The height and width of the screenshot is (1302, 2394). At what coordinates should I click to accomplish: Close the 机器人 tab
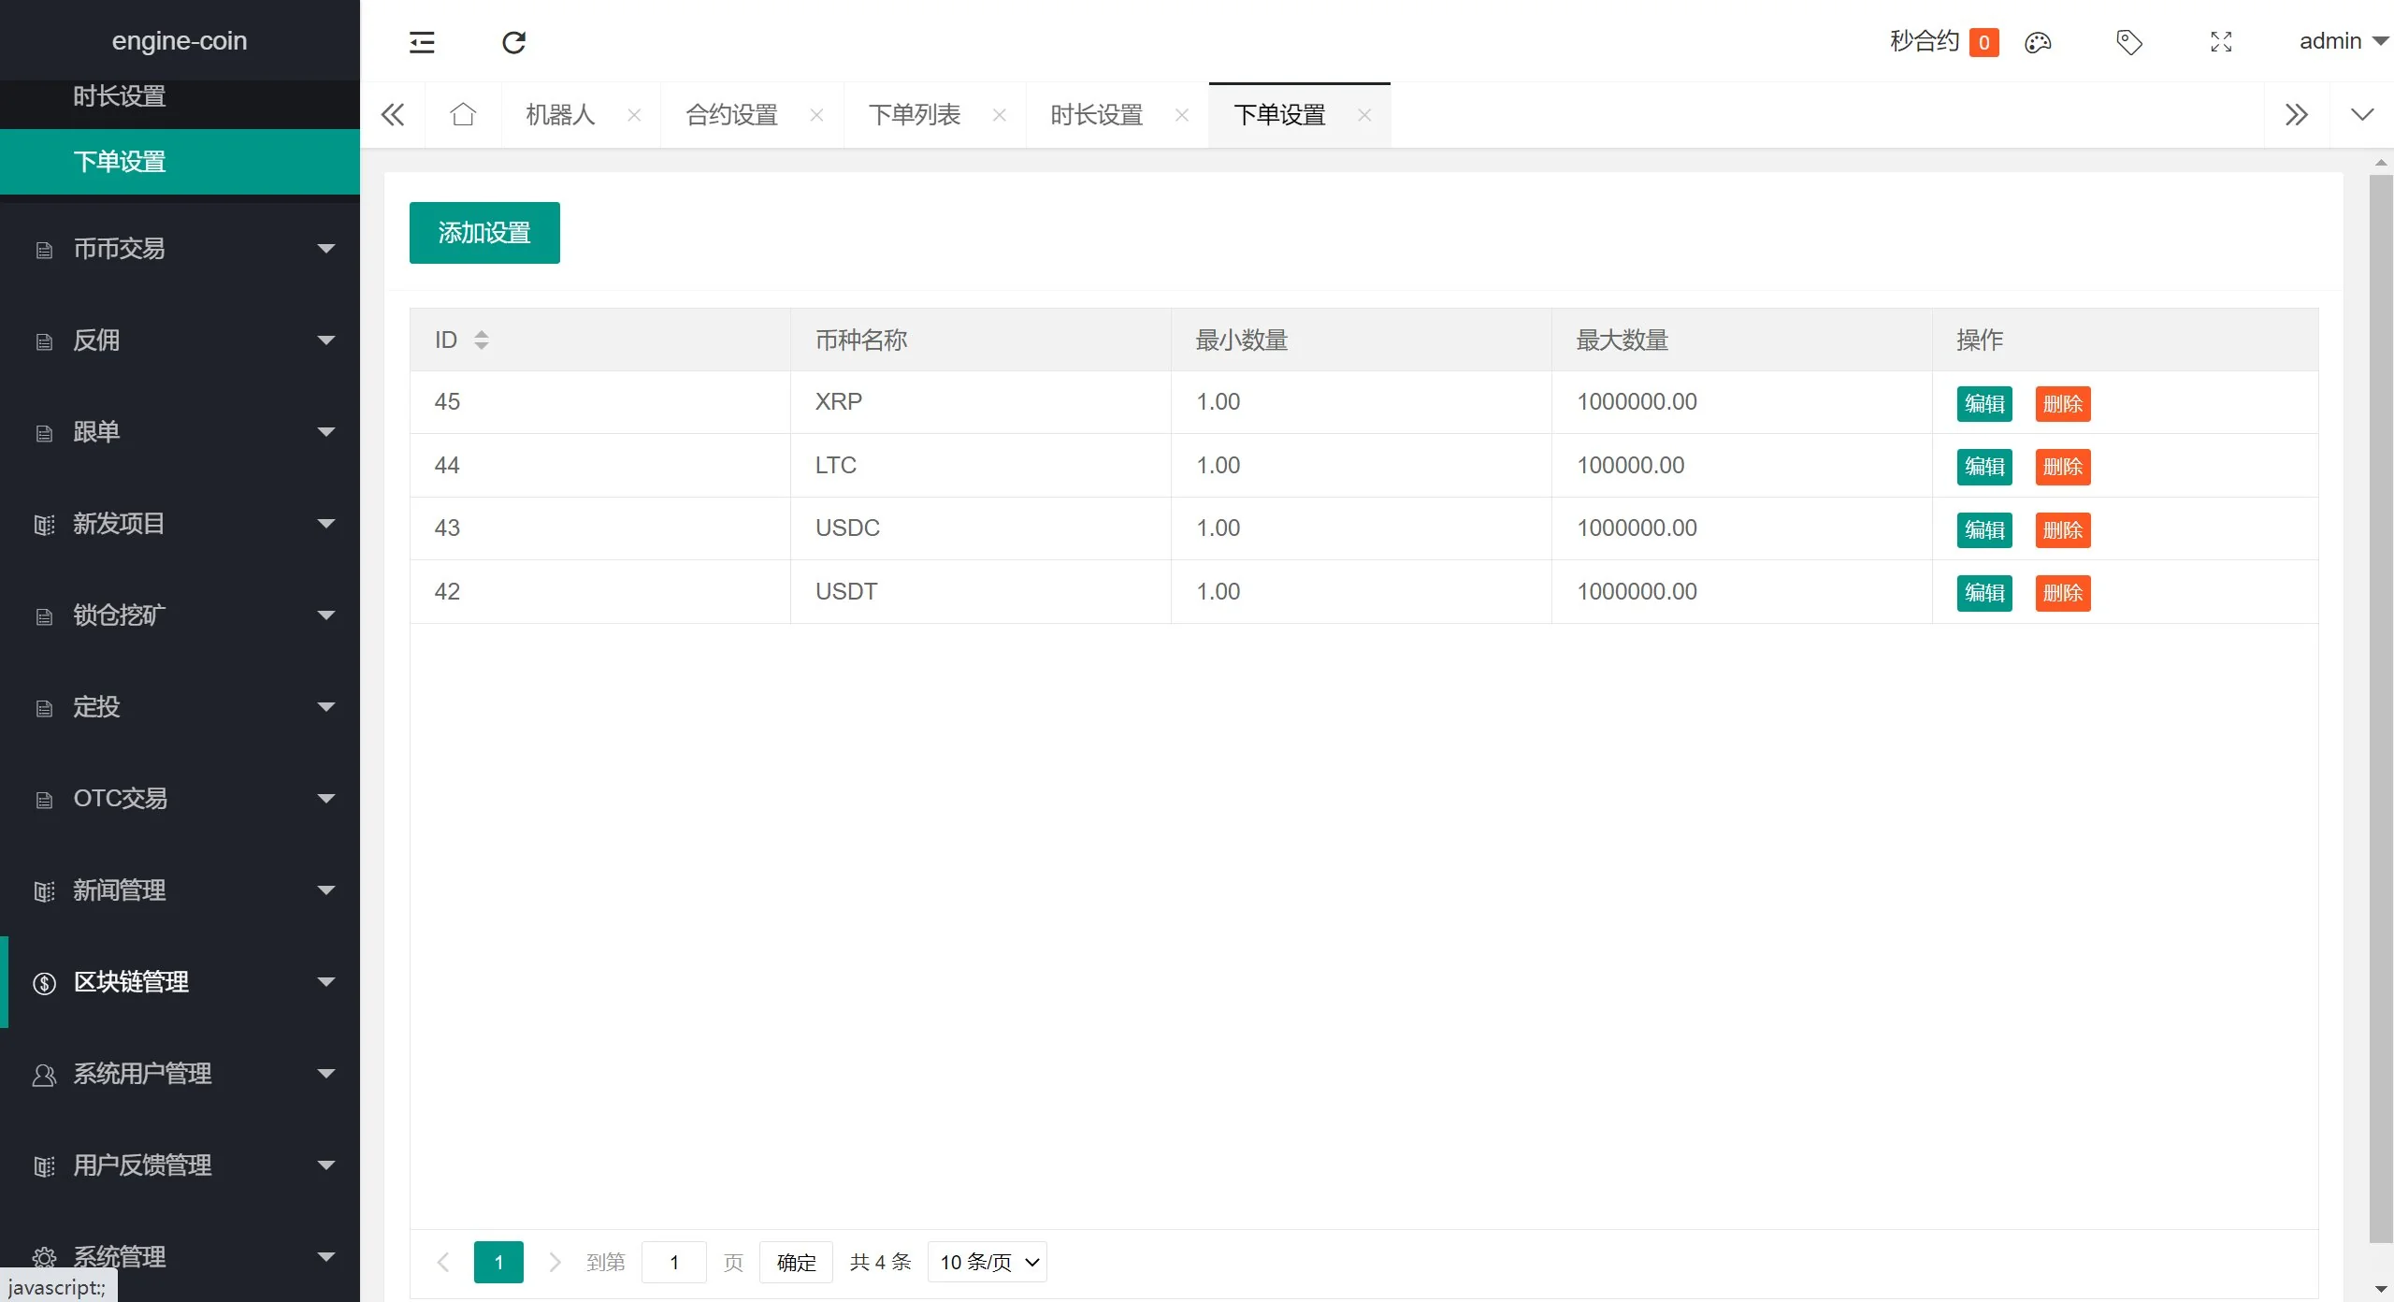point(634,115)
